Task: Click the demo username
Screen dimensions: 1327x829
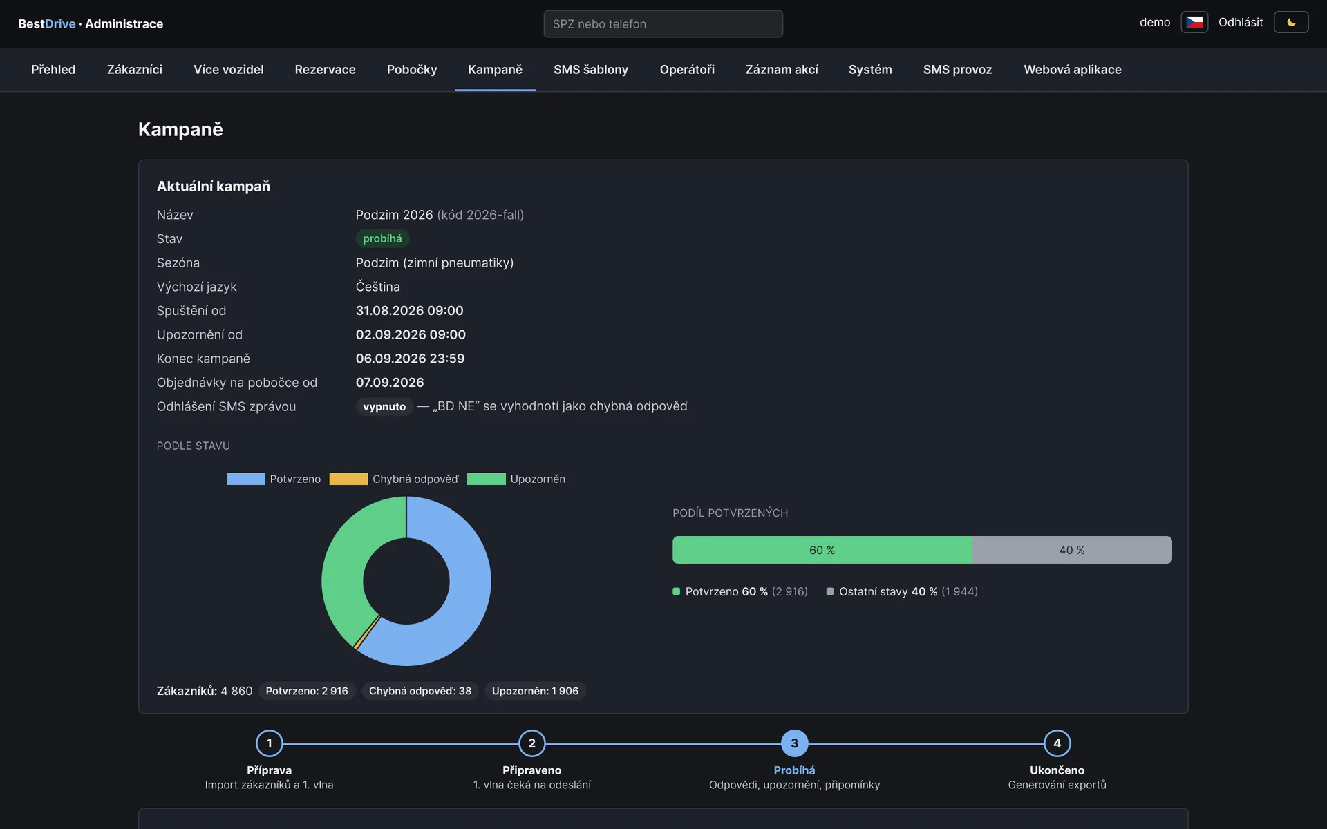Action: point(1155,22)
